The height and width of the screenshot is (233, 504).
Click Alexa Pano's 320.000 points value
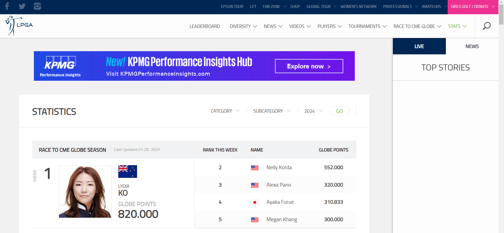point(334,185)
